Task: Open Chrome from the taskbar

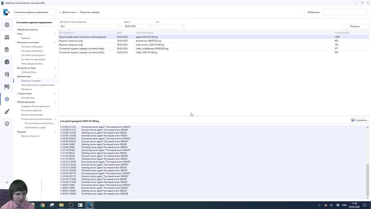Action: click(43, 205)
